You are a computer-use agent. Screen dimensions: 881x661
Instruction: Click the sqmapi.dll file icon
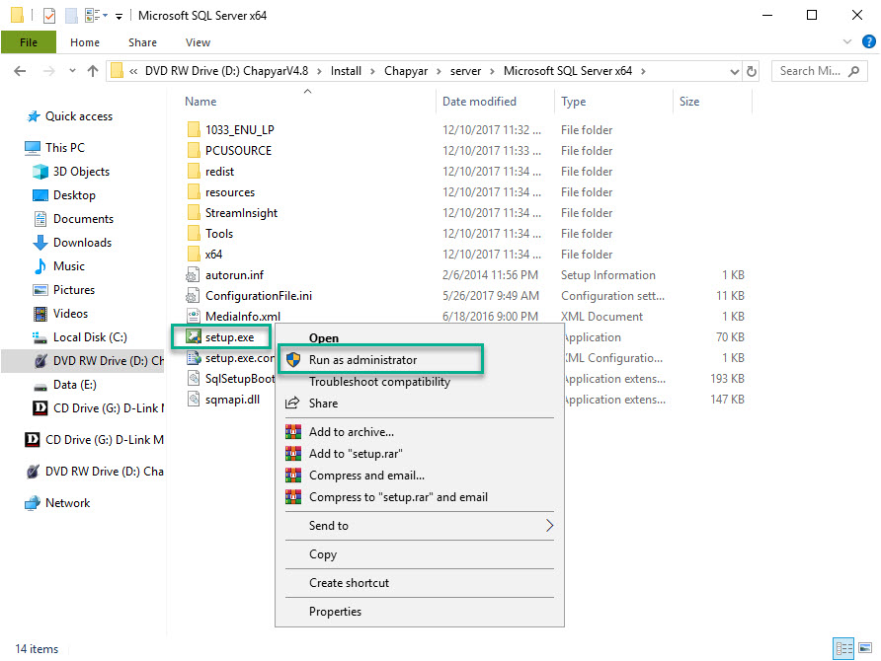(x=194, y=400)
